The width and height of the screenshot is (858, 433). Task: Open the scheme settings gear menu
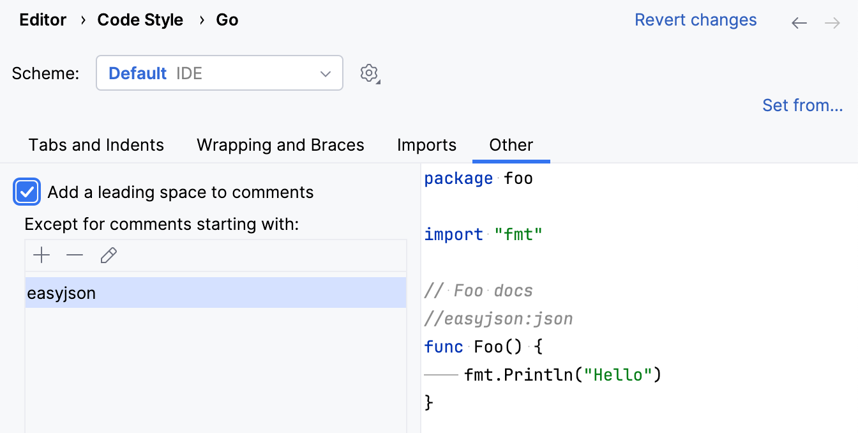(369, 73)
